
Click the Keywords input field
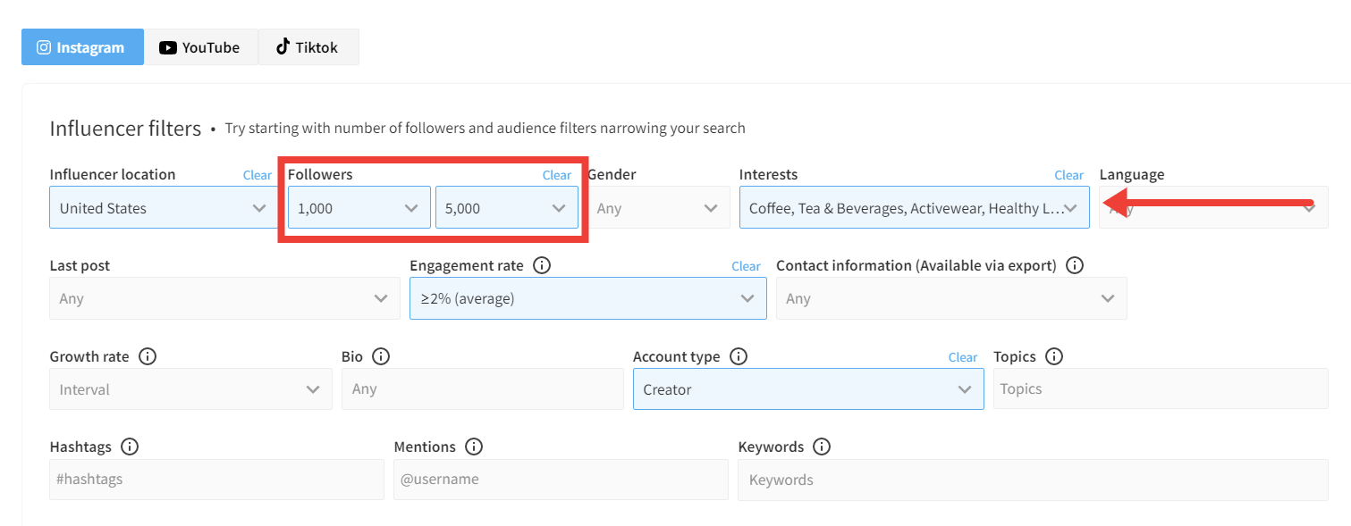1032,480
